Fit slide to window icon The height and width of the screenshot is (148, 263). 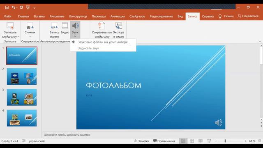260,141
